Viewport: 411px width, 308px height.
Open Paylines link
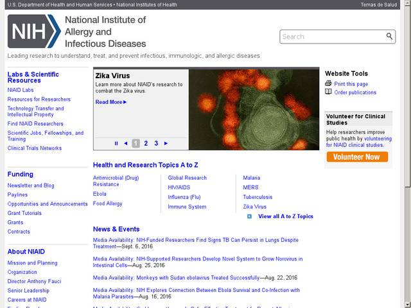pos(17,194)
